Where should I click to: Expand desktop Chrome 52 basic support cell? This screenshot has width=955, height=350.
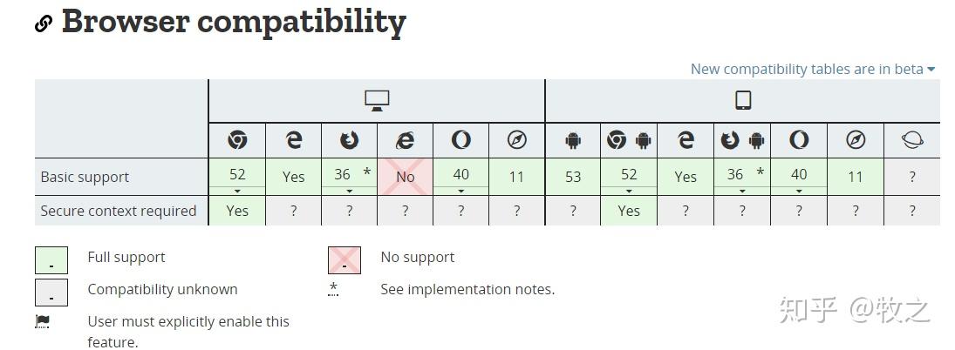(x=237, y=177)
